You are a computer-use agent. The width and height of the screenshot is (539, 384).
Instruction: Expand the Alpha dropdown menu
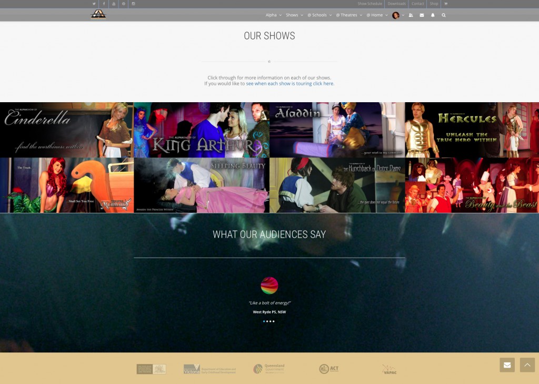(273, 15)
